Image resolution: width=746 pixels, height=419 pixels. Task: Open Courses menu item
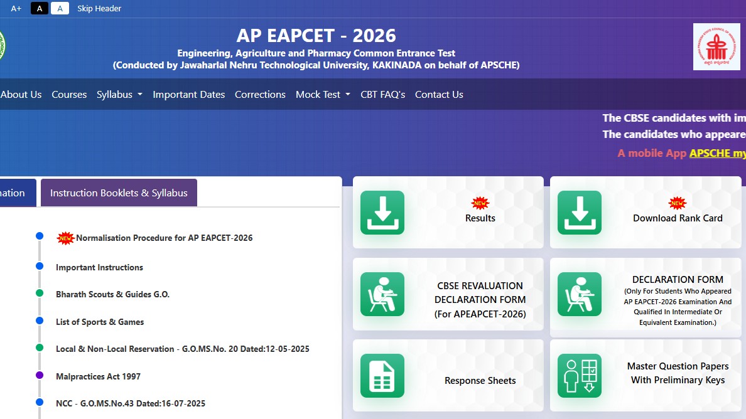click(69, 95)
